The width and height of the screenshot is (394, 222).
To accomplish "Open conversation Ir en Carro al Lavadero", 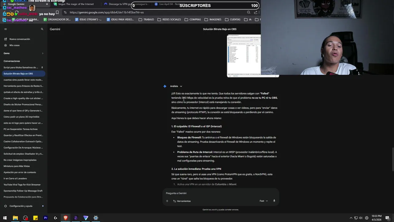I will click(15, 179).
